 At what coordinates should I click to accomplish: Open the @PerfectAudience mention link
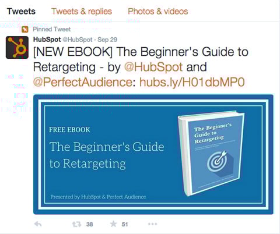pyautogui.click(x=83, y=82)
